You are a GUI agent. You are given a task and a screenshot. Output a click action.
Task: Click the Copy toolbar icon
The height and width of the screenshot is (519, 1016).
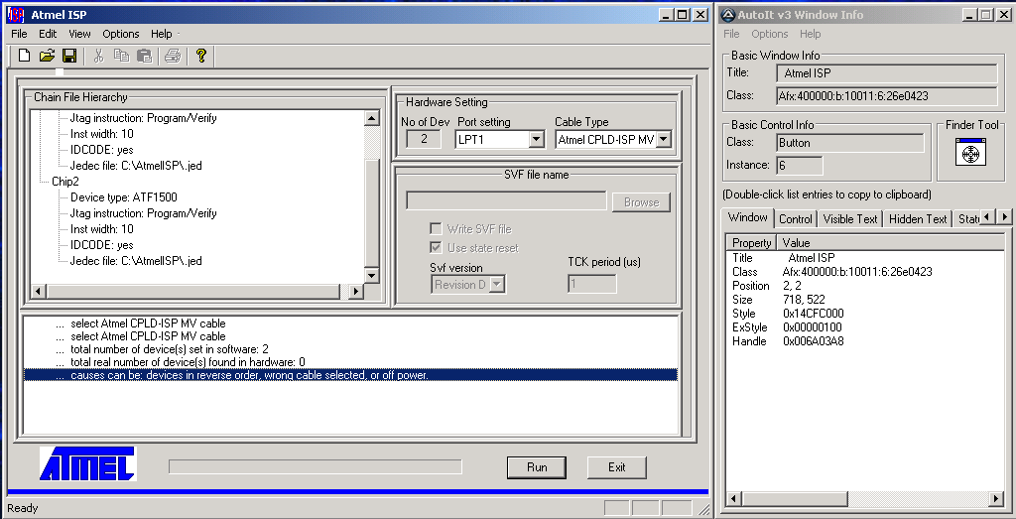point(121,56)
